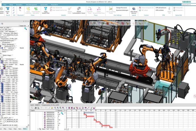Click the Caption column header in Gantt

34,110
